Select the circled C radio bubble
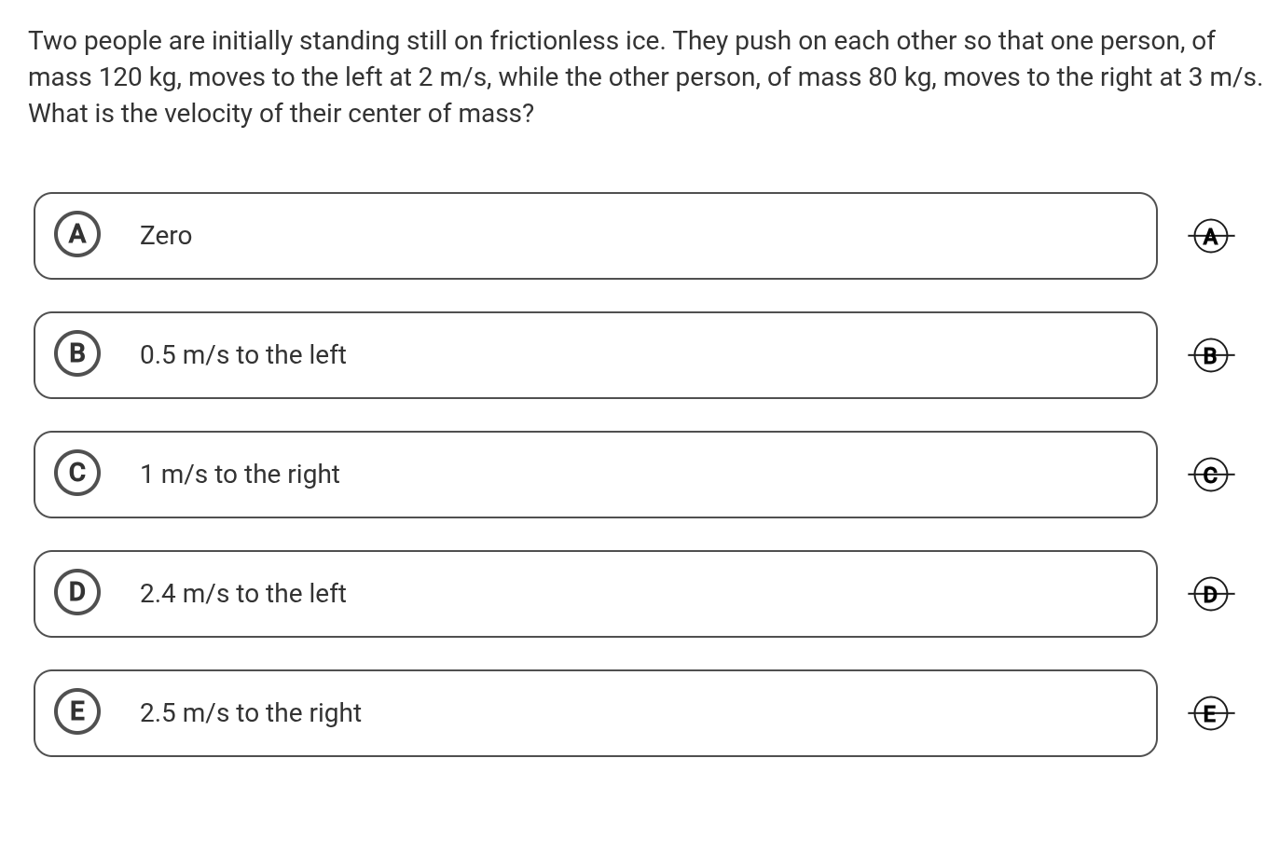Screen dimensions: 1266x841 pos(77,473)
